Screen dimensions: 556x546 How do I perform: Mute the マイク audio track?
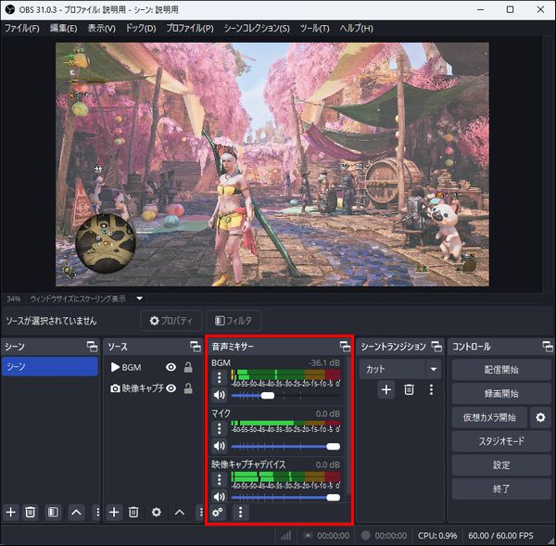(x=219, y=446)
